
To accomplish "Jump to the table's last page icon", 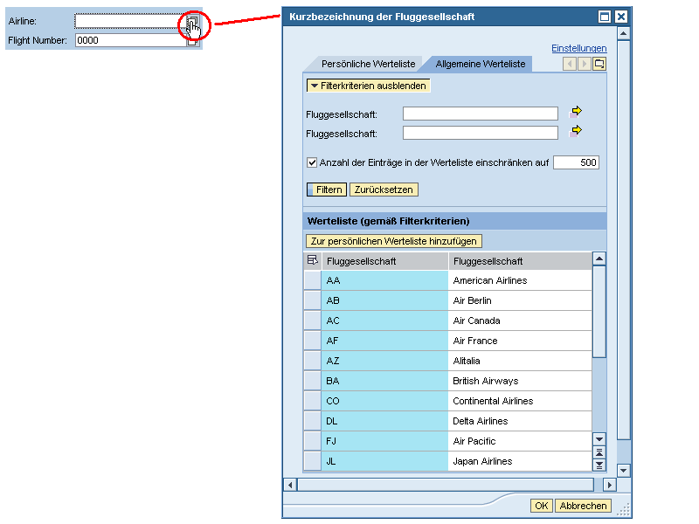I will click(599, 465).
